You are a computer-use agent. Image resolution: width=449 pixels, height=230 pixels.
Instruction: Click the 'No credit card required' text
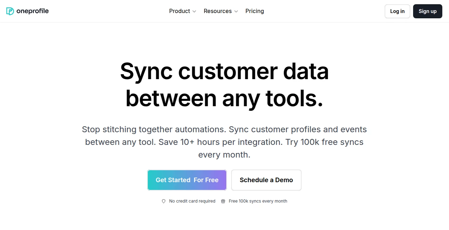coord(192,201)
